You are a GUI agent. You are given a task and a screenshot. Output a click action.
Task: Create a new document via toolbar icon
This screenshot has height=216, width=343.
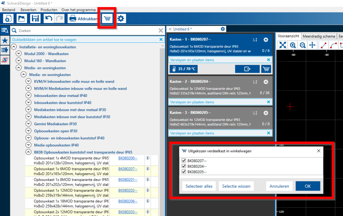pos(8,19)
